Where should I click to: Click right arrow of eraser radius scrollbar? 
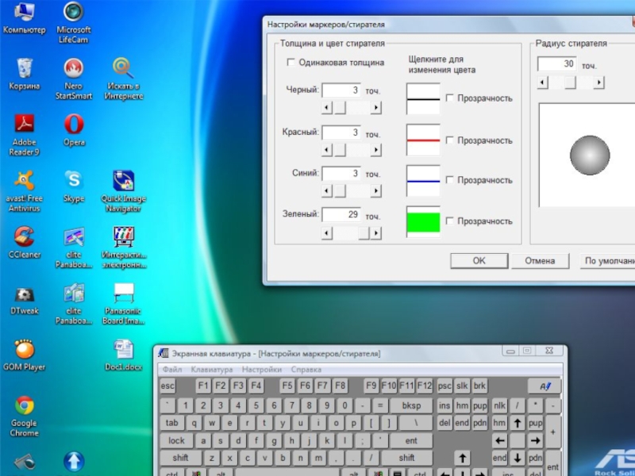coord(598,82)
